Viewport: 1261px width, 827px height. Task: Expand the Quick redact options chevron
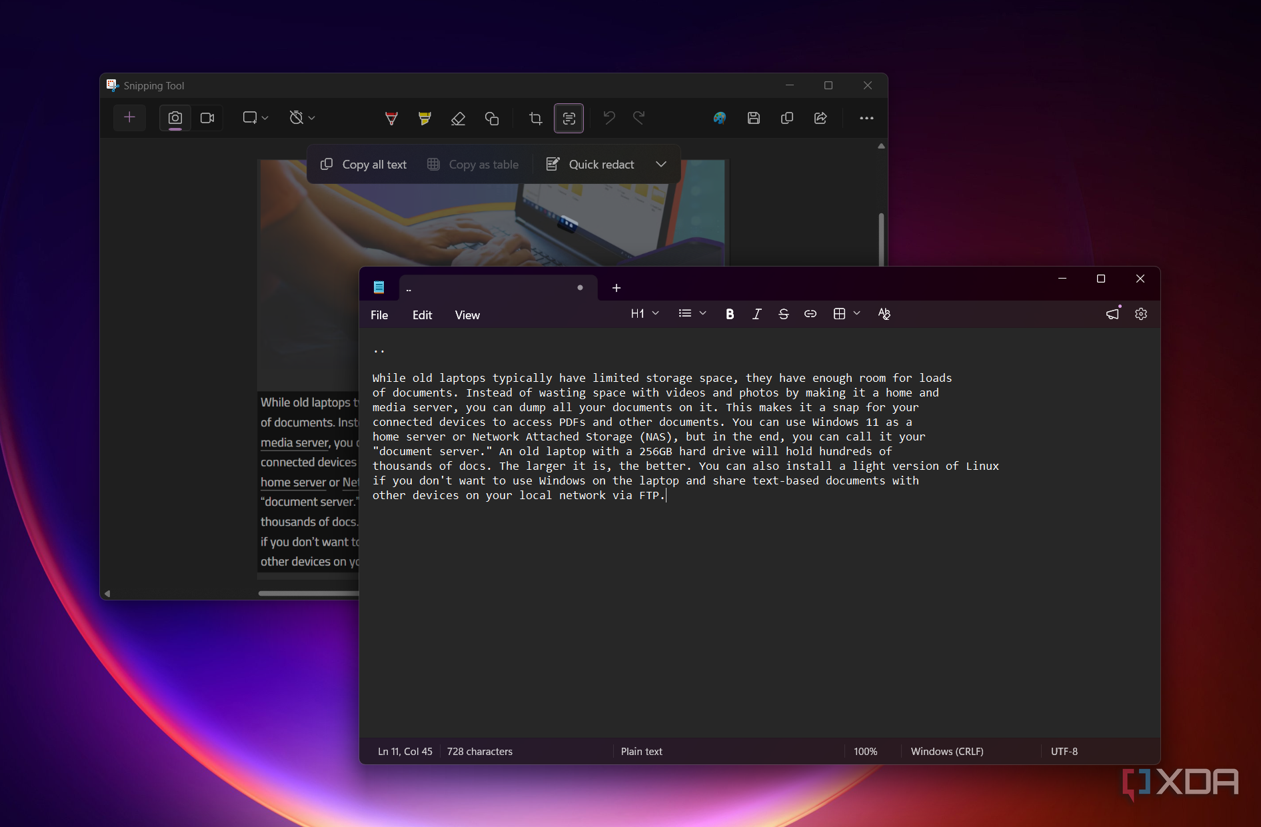pyautogui.click(x=661, y=165)
